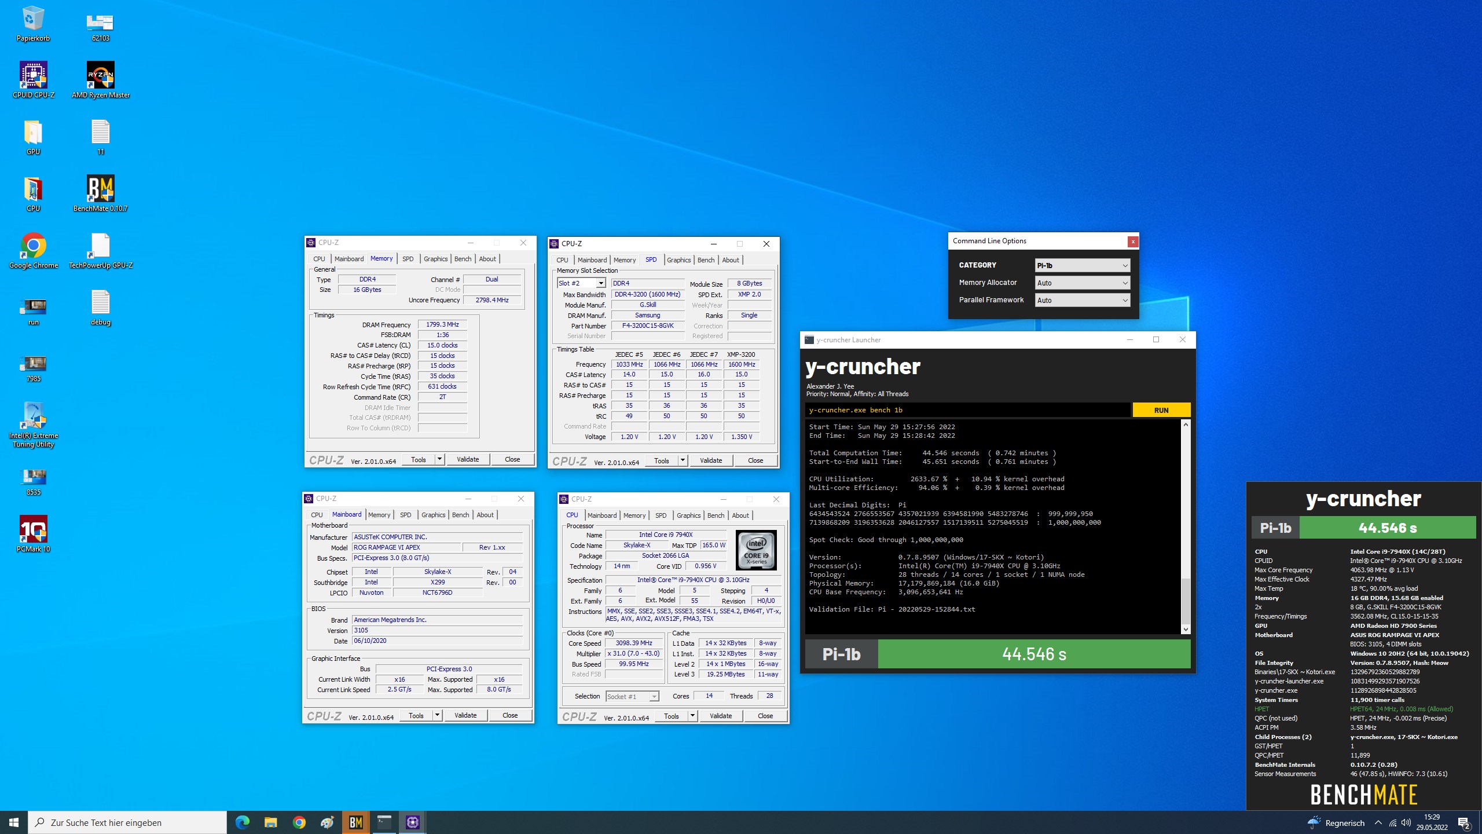Open the Regnerisch weather widget in taskbar

coord(1336,822)
